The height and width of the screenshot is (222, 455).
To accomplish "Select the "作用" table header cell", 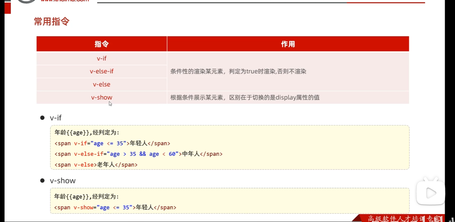I will (x=288, y=44).
